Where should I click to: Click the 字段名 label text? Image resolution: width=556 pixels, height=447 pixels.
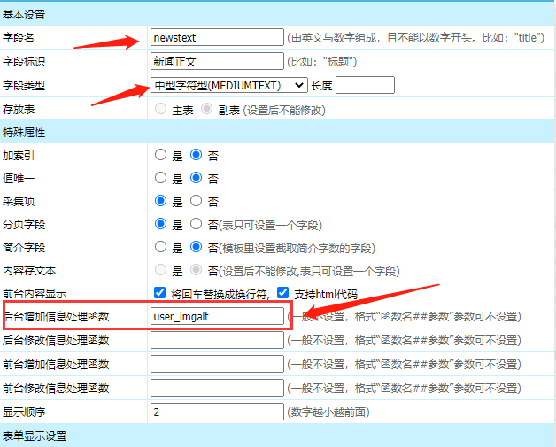tap(19, 37)
